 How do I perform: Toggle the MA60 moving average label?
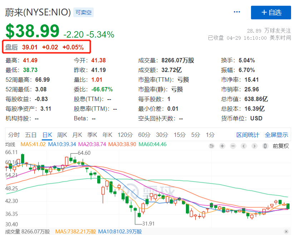point(152,144)
